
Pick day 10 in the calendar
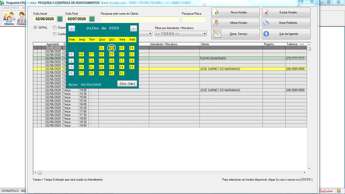[x=121, y=54]
